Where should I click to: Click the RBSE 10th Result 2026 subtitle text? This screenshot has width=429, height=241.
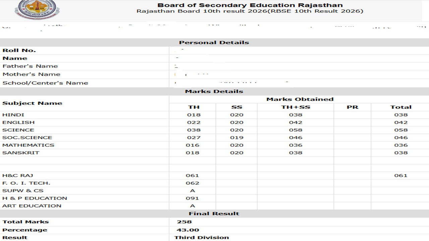coord(250,11)
